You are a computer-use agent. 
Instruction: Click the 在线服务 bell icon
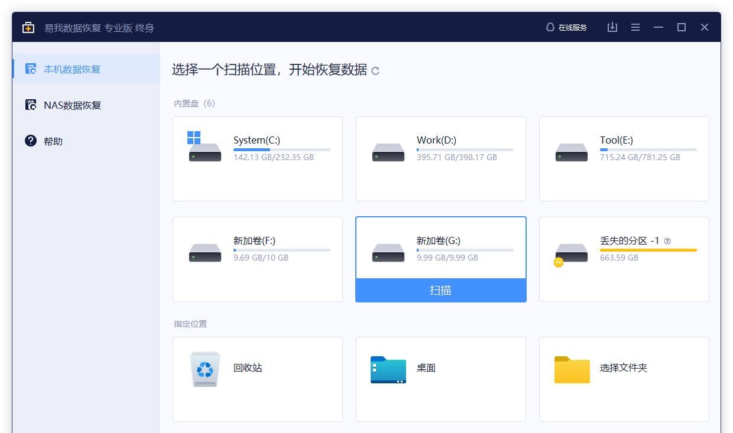pos(550,27)
